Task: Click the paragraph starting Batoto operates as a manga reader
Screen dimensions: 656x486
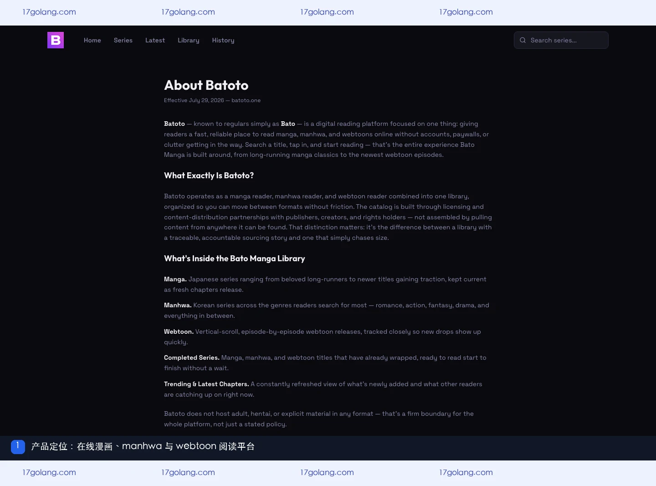Action: tap(328, 217)
